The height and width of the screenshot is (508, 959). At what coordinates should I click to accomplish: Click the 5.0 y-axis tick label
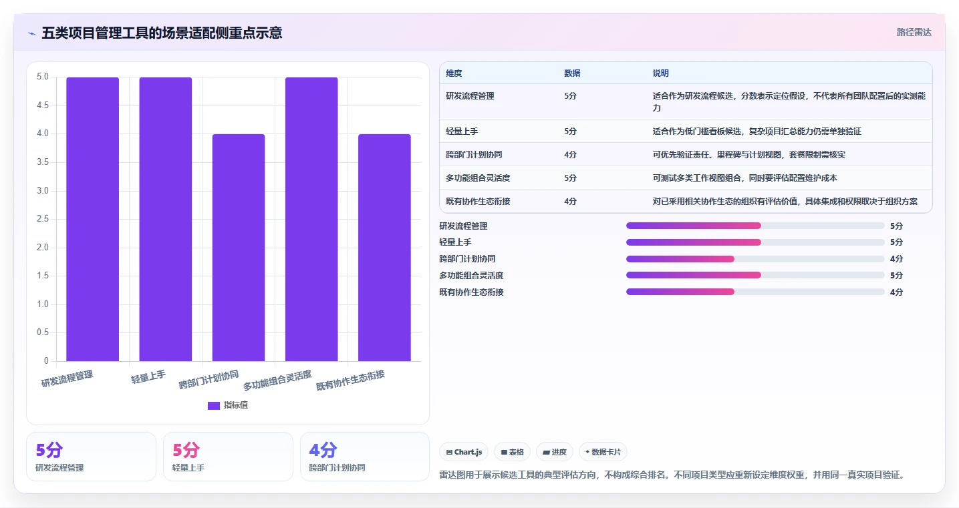[43, 77]
